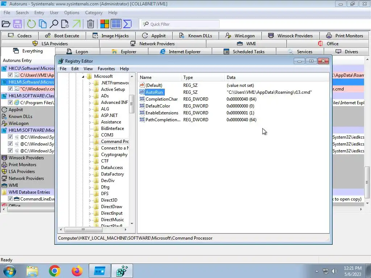The image size is (371, 278).
Task: Uncheck the second @C:\Windows\Sy entry checkbox
Action: (10, 143)
